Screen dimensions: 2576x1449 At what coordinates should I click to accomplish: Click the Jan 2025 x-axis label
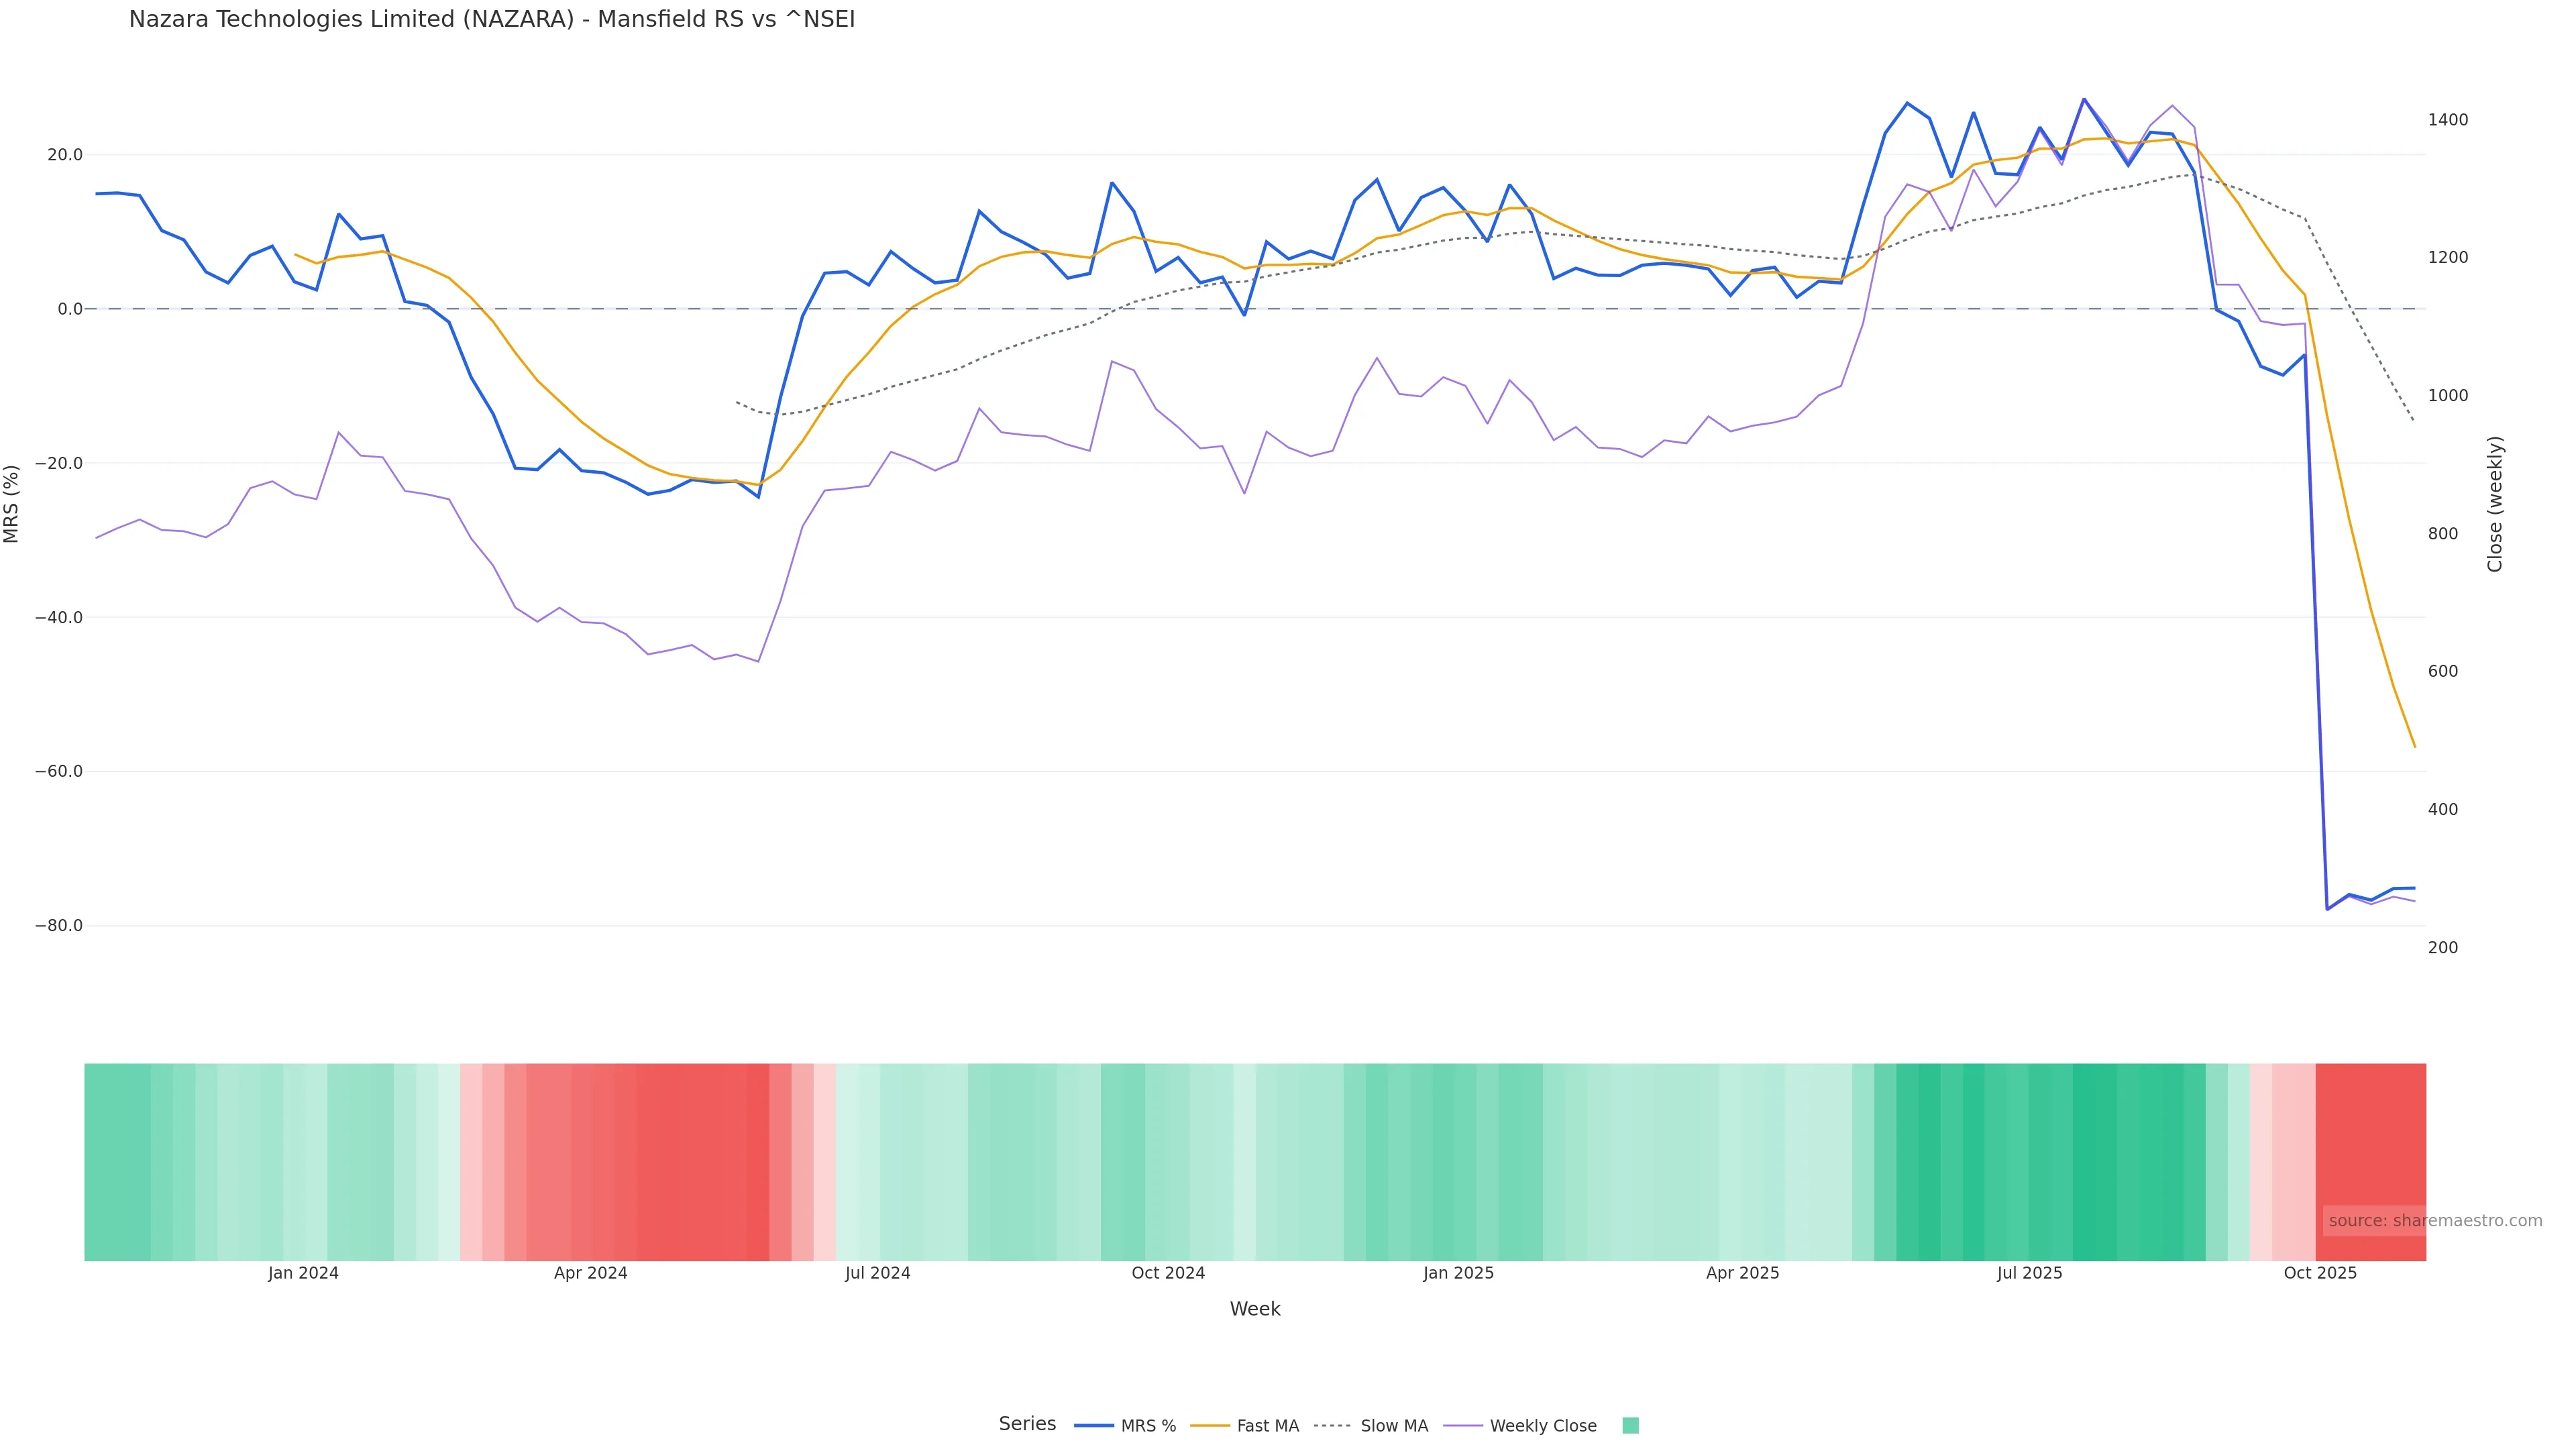click(x=1458, y=1273)
